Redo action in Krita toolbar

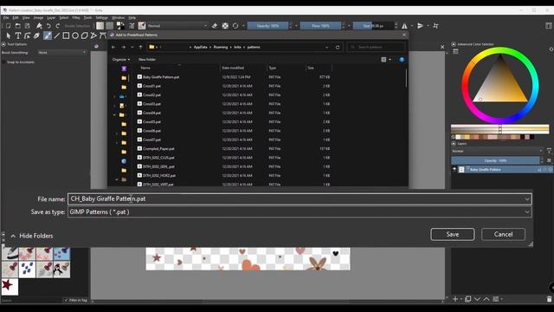click(x=58, y=26)
